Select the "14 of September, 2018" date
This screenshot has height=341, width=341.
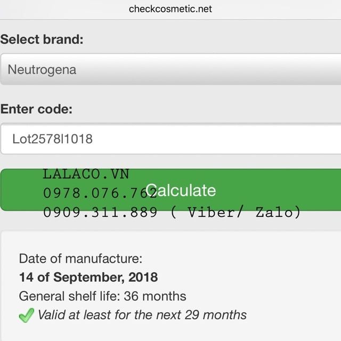coord(88,278)
